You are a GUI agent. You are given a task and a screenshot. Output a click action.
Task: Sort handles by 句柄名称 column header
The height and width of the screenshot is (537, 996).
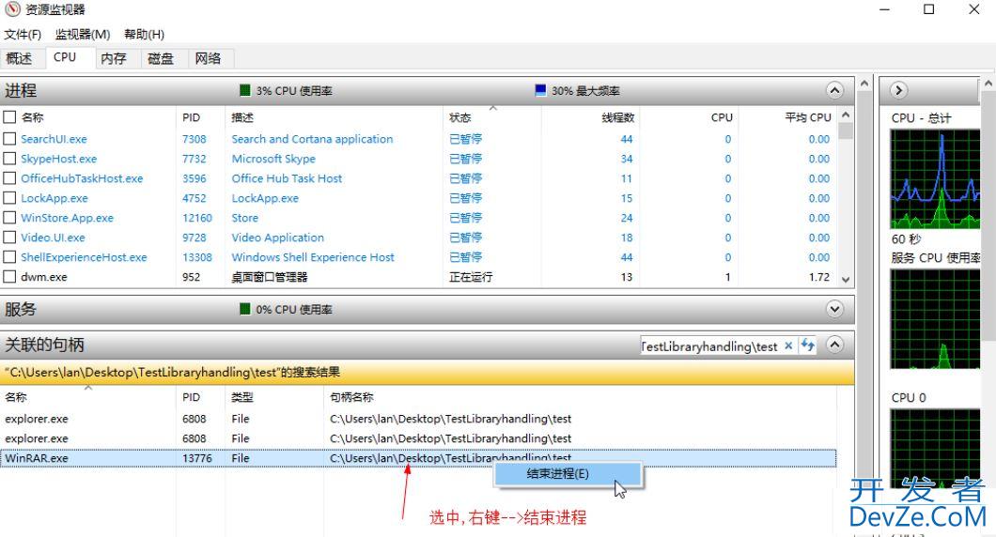tap(352, 397)
